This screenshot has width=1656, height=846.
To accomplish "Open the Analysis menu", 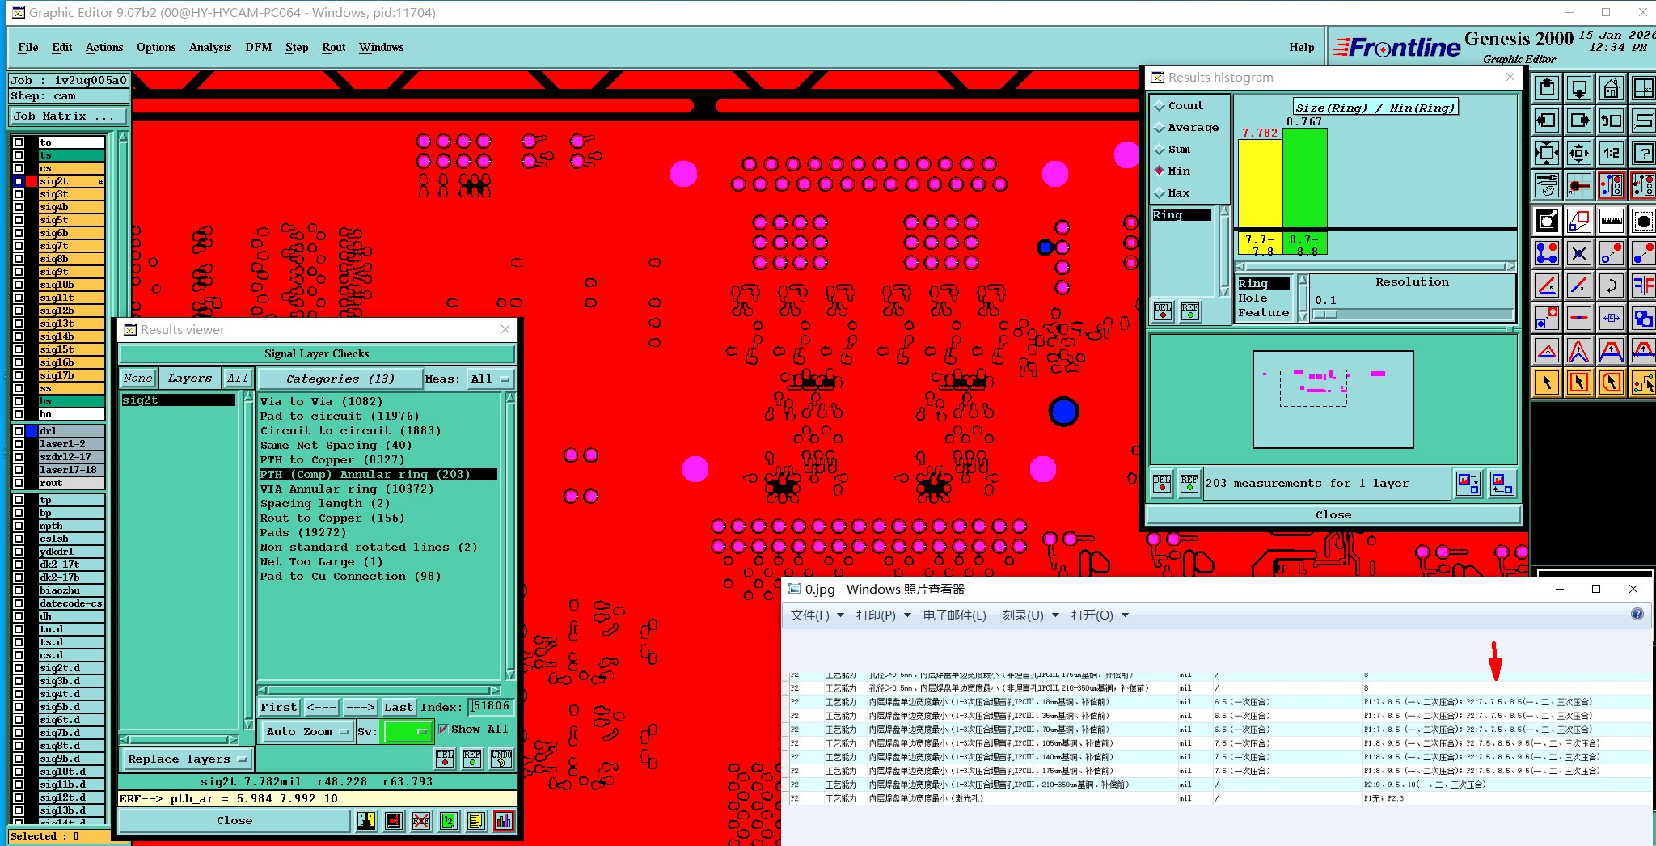I will [210, 47].
